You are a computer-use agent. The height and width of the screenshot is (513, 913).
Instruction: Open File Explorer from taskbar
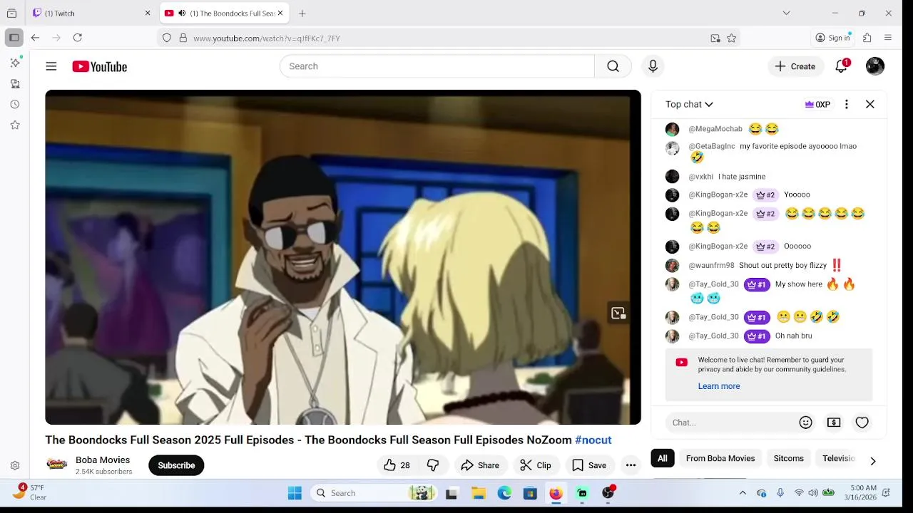pos(479,493)
